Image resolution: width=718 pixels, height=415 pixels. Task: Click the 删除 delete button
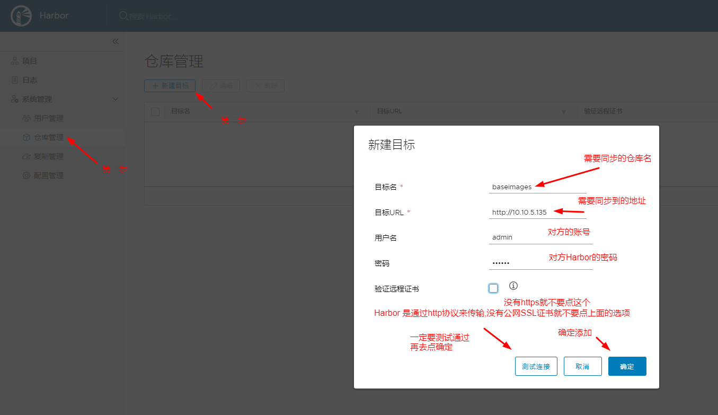click(265, 86)
